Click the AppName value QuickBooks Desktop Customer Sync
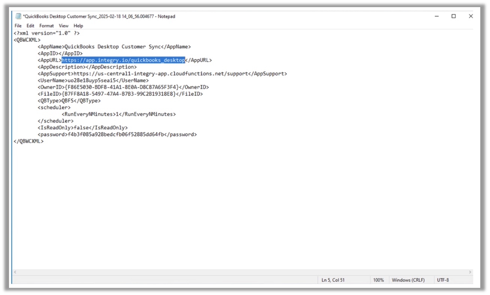The width and height of the screenshot is (490, 295). (113, 47)
